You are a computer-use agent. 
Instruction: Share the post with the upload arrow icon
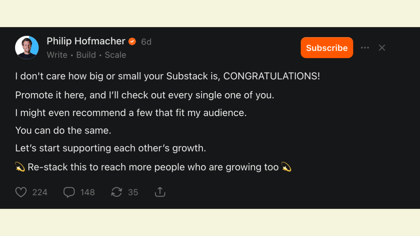point(160,192)
